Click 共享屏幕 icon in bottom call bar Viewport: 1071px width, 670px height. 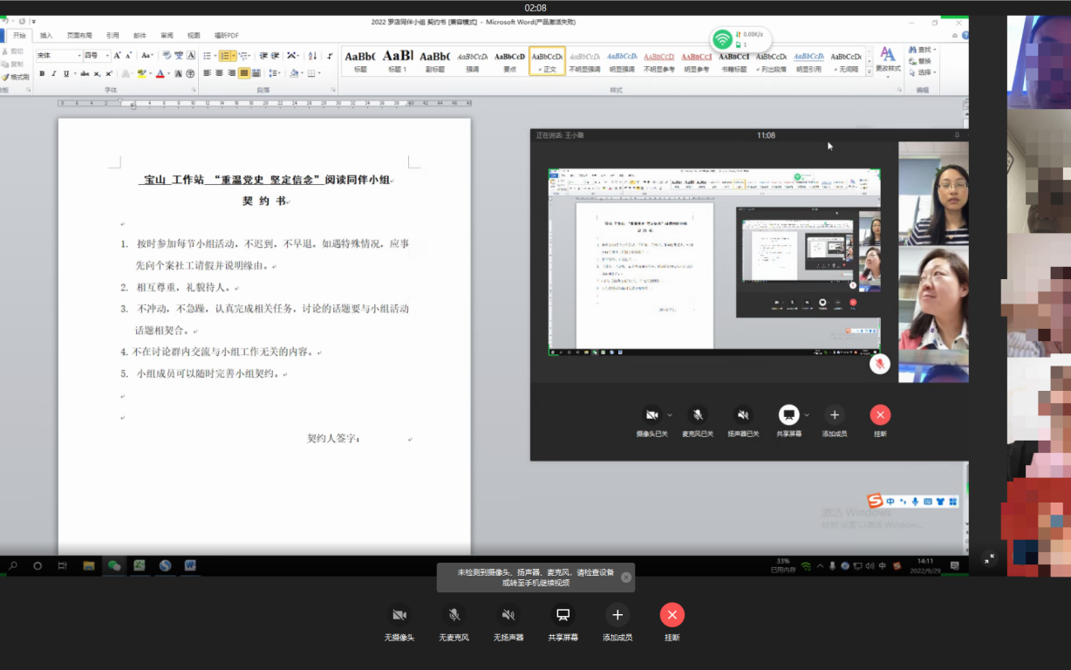tap(563, 615)
